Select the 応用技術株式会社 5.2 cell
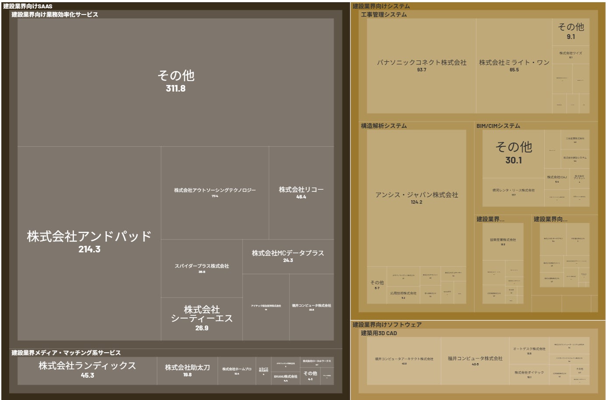The image size is (606, 400). [x=403, y=295]
